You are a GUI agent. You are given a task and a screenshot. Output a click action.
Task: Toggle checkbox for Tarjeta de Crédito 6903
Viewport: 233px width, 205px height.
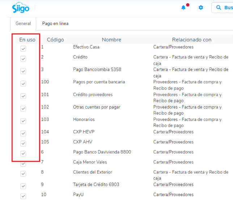click(x=23, y=186)
